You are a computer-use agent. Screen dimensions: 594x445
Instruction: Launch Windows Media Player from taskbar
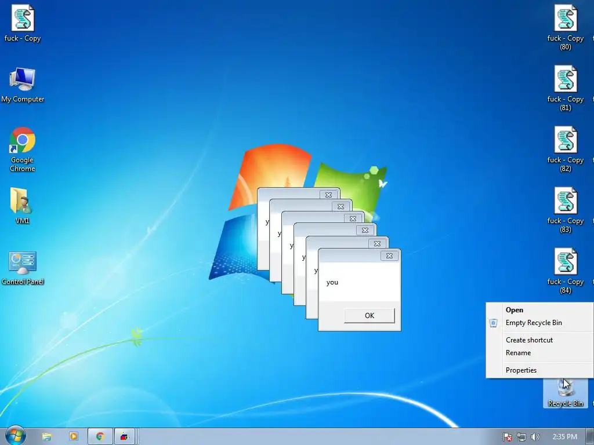click(x=74, y=437)
